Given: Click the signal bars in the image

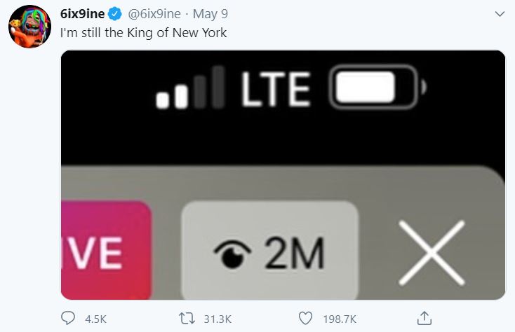Looking at the screenshot, I should tap(190, 89).
